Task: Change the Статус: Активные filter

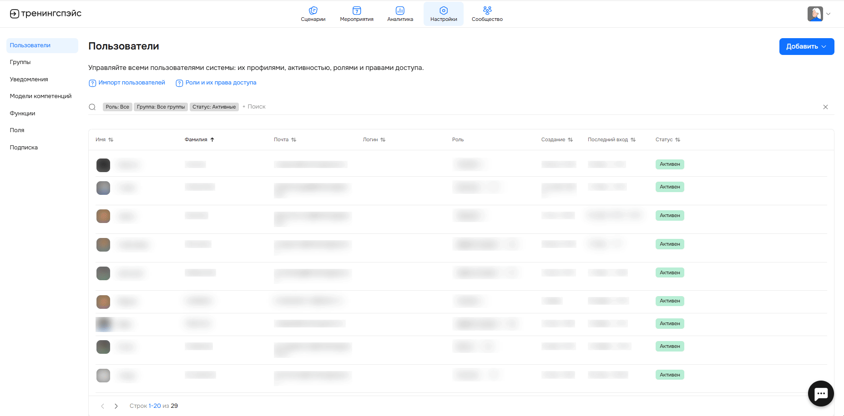Action: pos(214,107)
